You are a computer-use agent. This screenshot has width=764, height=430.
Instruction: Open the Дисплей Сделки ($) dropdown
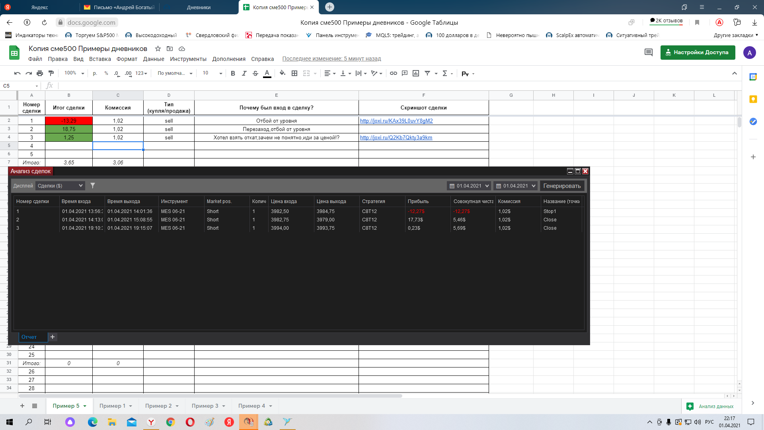click(x=60, y=186)
